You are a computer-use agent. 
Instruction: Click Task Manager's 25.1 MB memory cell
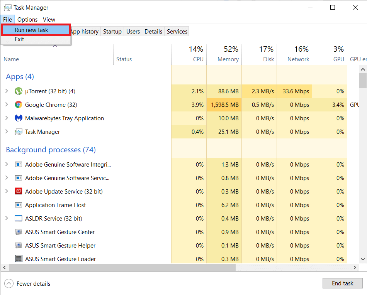click(x=224, y=132)
